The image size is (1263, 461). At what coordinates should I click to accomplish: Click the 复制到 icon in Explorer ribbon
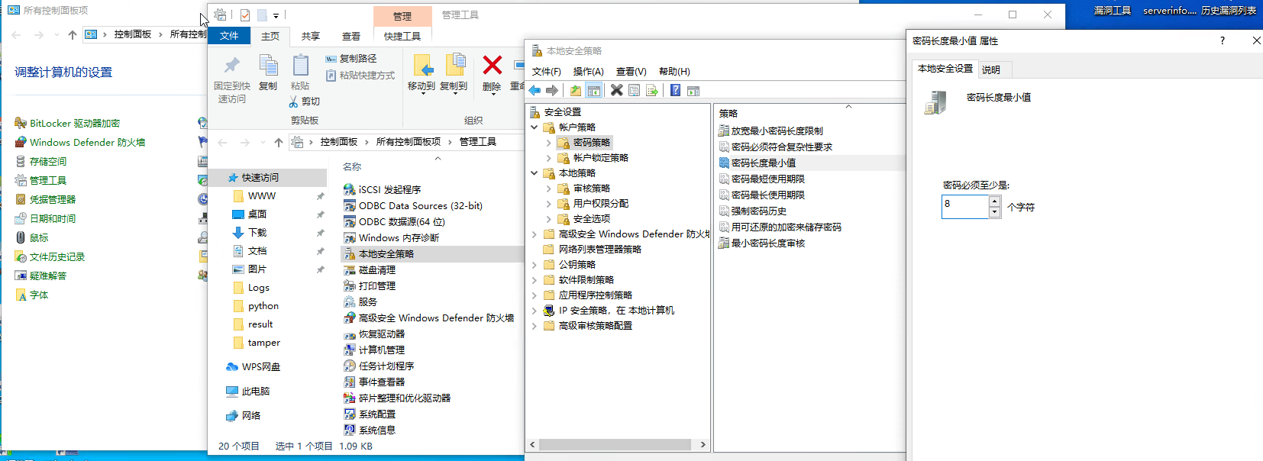454,66
